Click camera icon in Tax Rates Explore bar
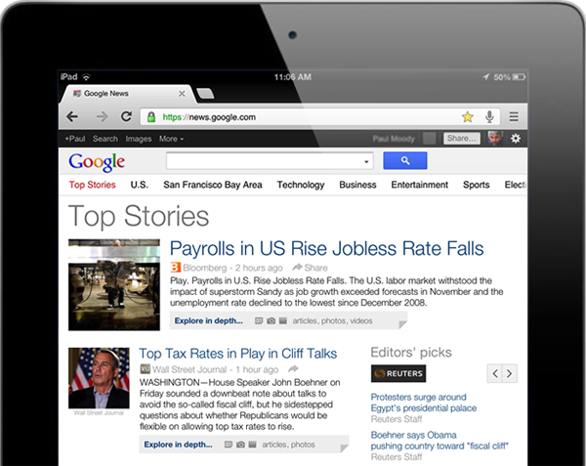The height and width of the screenshot is (466, 586). pyautogui.click(x=240, y=445)
